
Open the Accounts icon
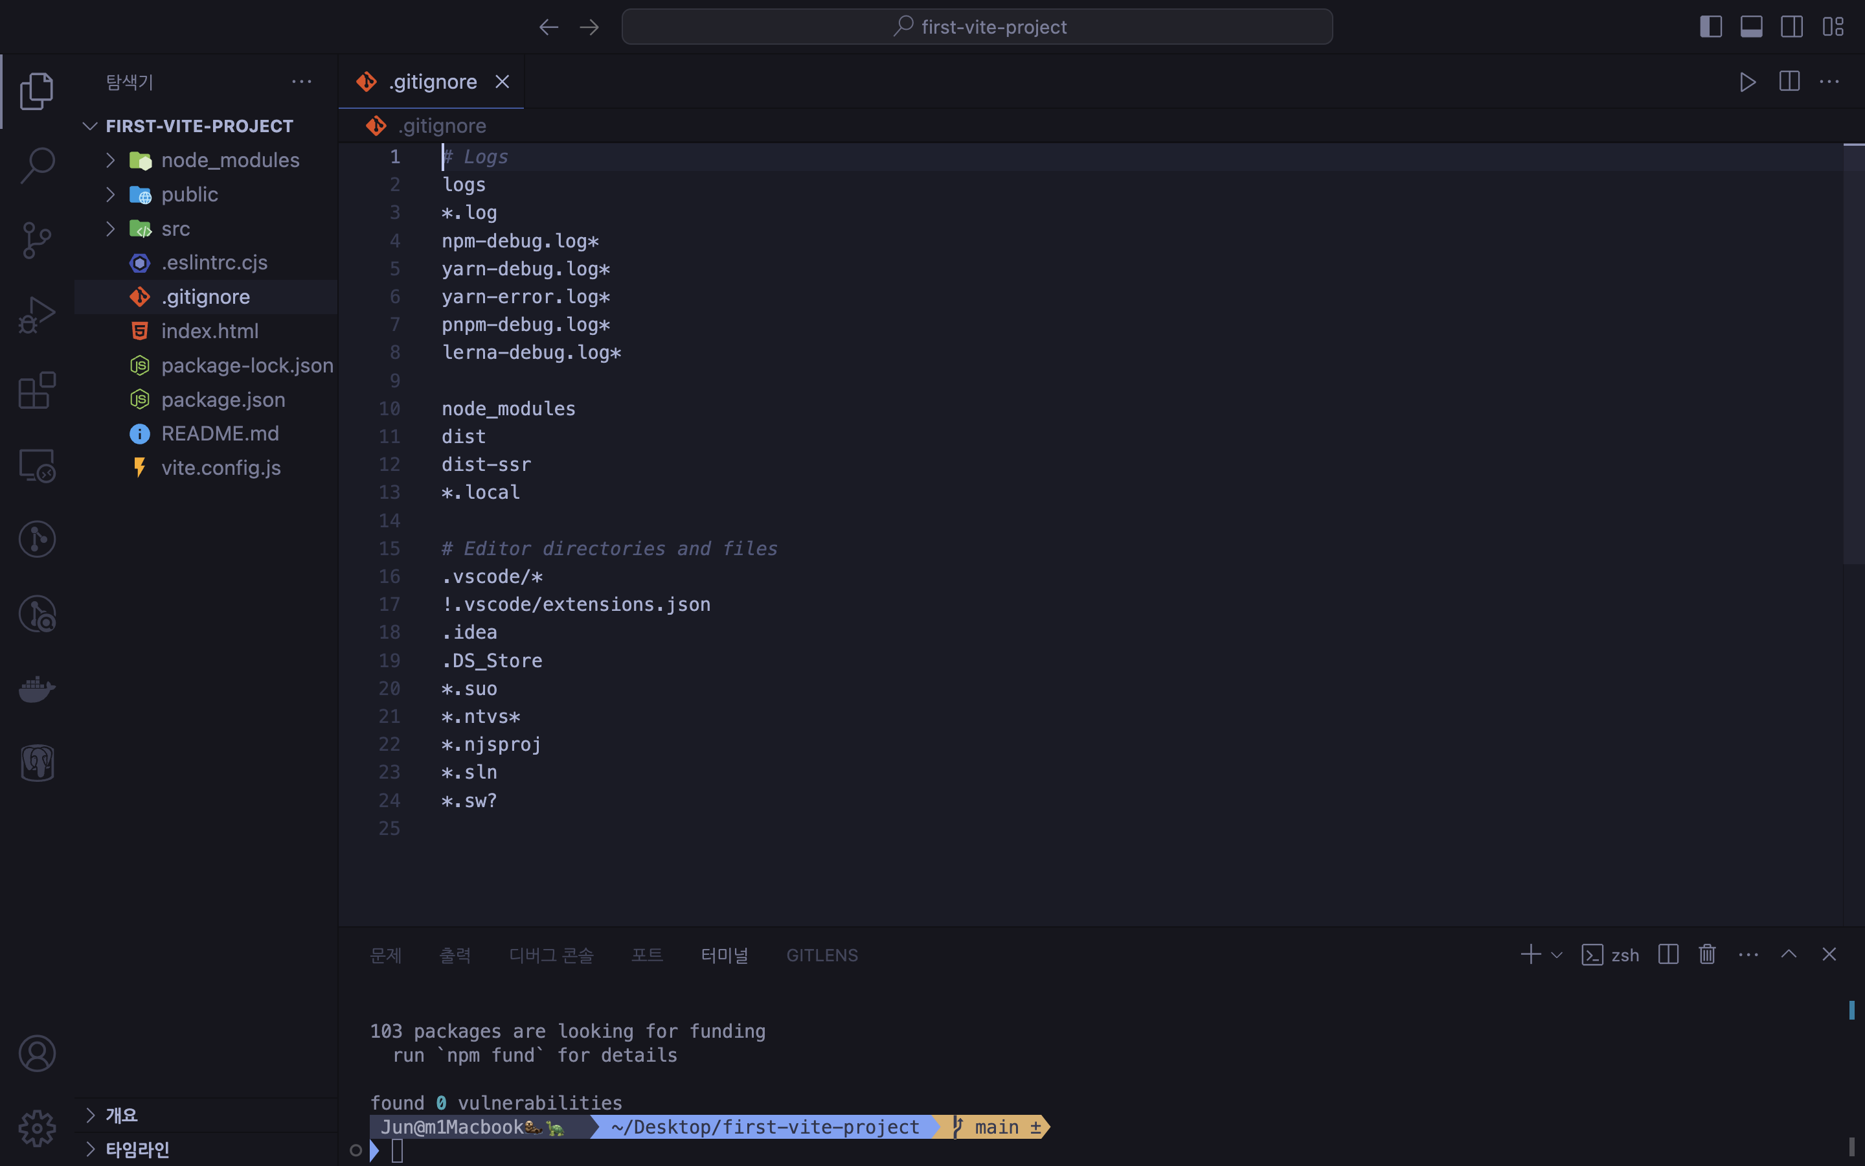pyautogui.click(x=37, y=1053)
